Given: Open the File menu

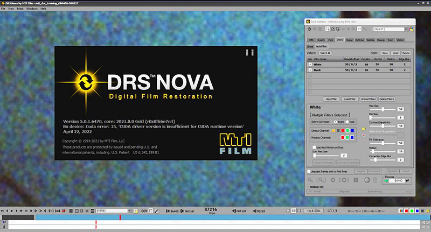Looking at the screenshot, I should (3, 9).
